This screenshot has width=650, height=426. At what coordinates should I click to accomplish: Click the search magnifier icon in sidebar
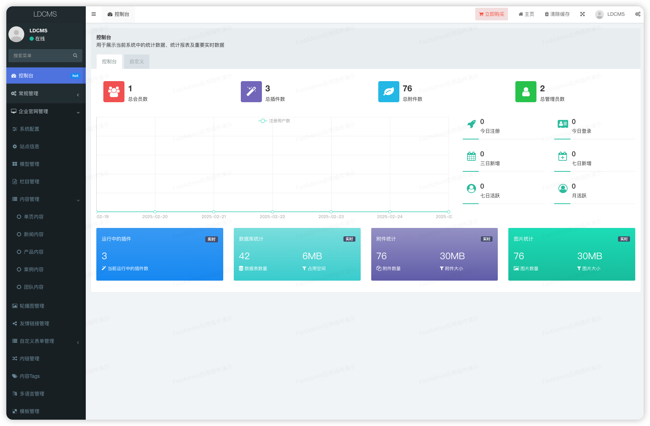coord(75,55)
